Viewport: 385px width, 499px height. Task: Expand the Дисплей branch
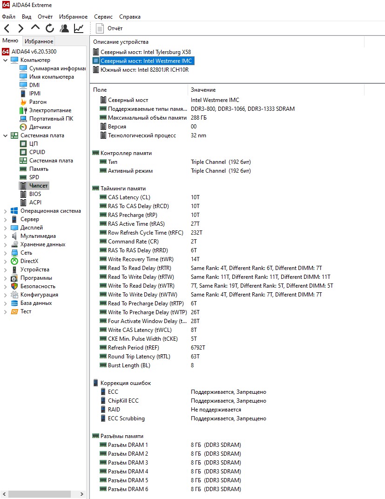5,228
